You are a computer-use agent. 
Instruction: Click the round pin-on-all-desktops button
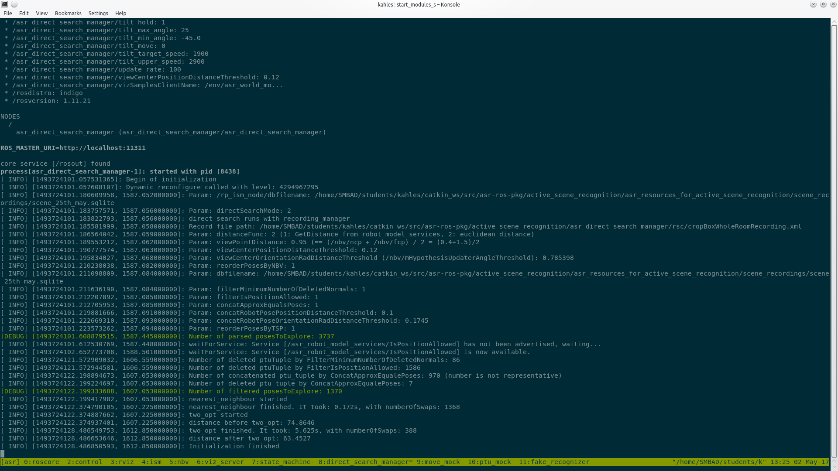[x=14, y=4]
